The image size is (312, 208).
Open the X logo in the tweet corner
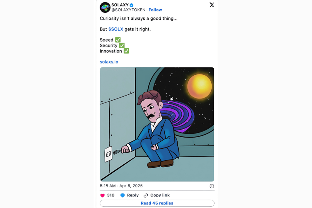[212, 5]
